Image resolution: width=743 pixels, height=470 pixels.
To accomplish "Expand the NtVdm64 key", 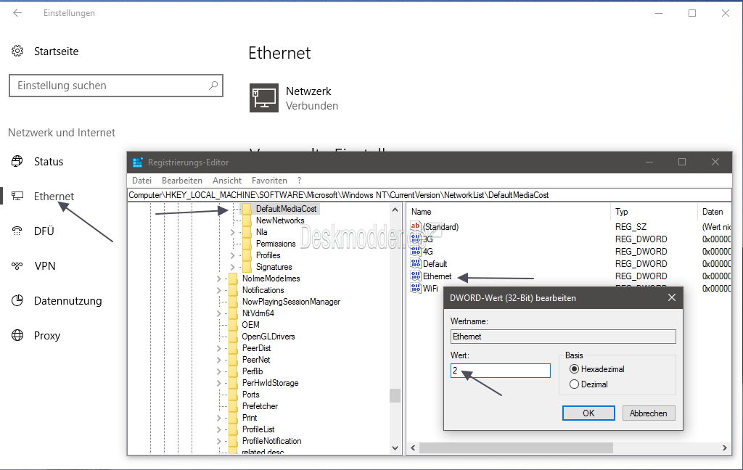I will (219, 313).
